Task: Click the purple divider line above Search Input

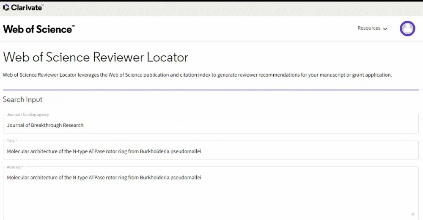Action: click(211, 90)
